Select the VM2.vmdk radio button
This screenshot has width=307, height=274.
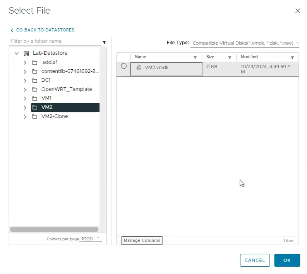pyautogui.click(x=123, y=66)
